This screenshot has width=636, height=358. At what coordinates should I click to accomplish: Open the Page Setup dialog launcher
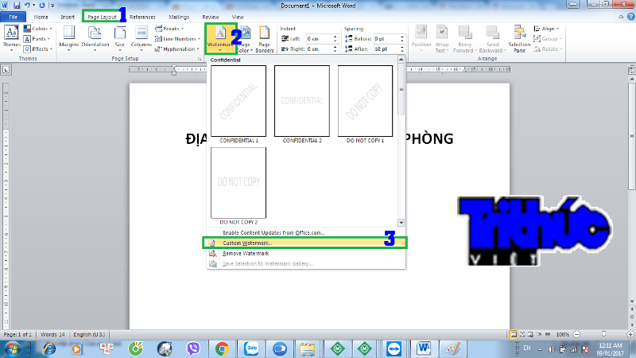[200, 59]
